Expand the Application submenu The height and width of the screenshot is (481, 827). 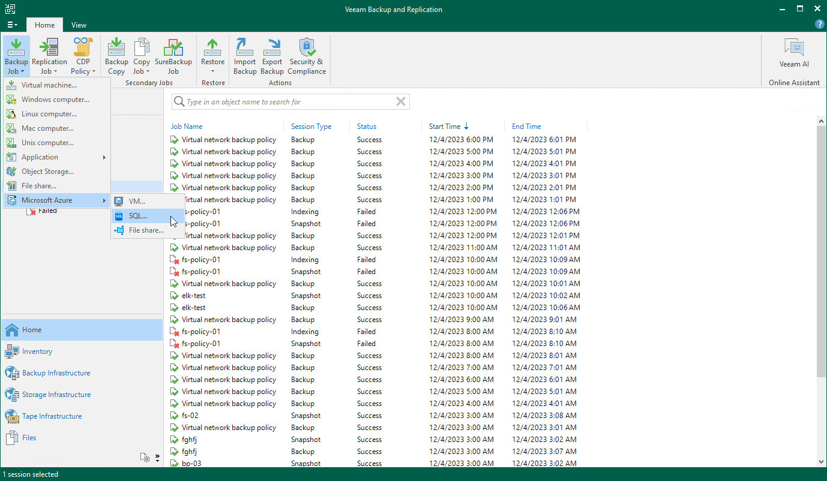[x=57, y=157]
